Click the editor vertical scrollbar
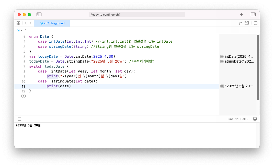 click(x=258, y=67)
